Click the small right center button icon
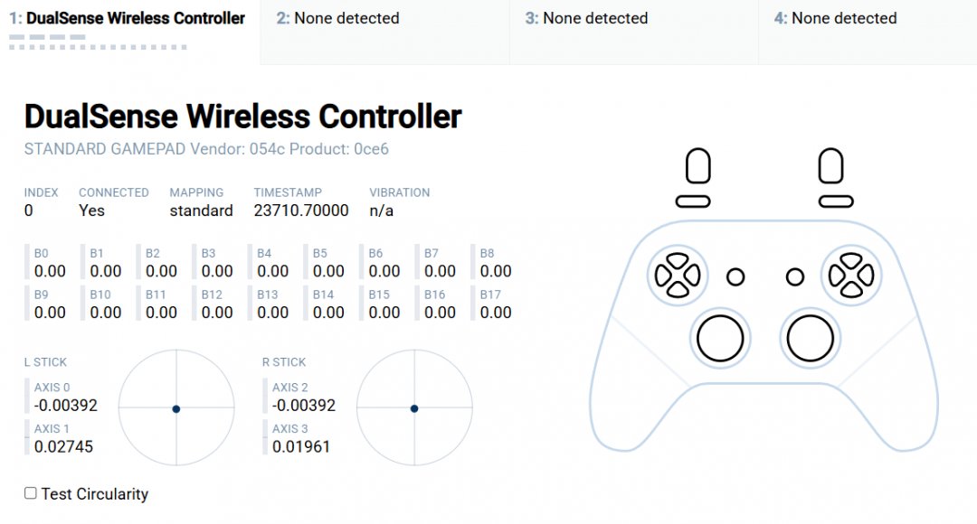 pyautogui.click(x=795, y=277)
